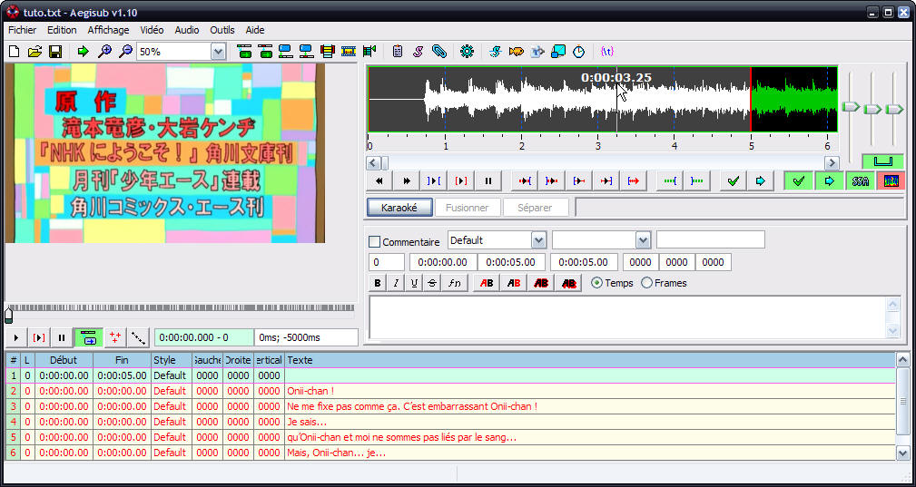Adjust the first audio vertical slider
Screen dimensions: 916x487
850,107
